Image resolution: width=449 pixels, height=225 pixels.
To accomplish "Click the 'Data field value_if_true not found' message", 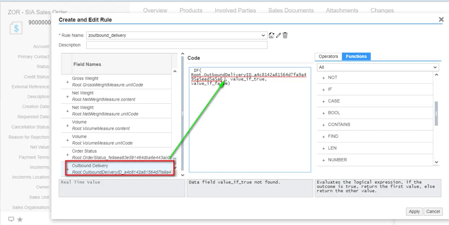I will click(234, 182).
